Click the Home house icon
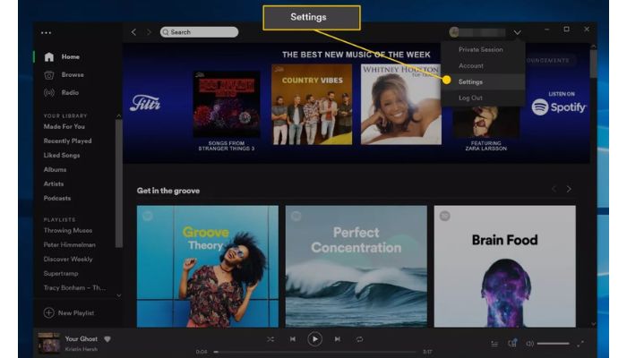Screen dimensions: 627x358 point(49,56)
